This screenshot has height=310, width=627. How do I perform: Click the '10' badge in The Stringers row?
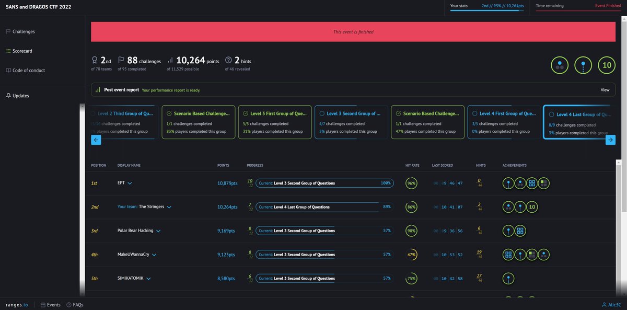tap(532, 207)
